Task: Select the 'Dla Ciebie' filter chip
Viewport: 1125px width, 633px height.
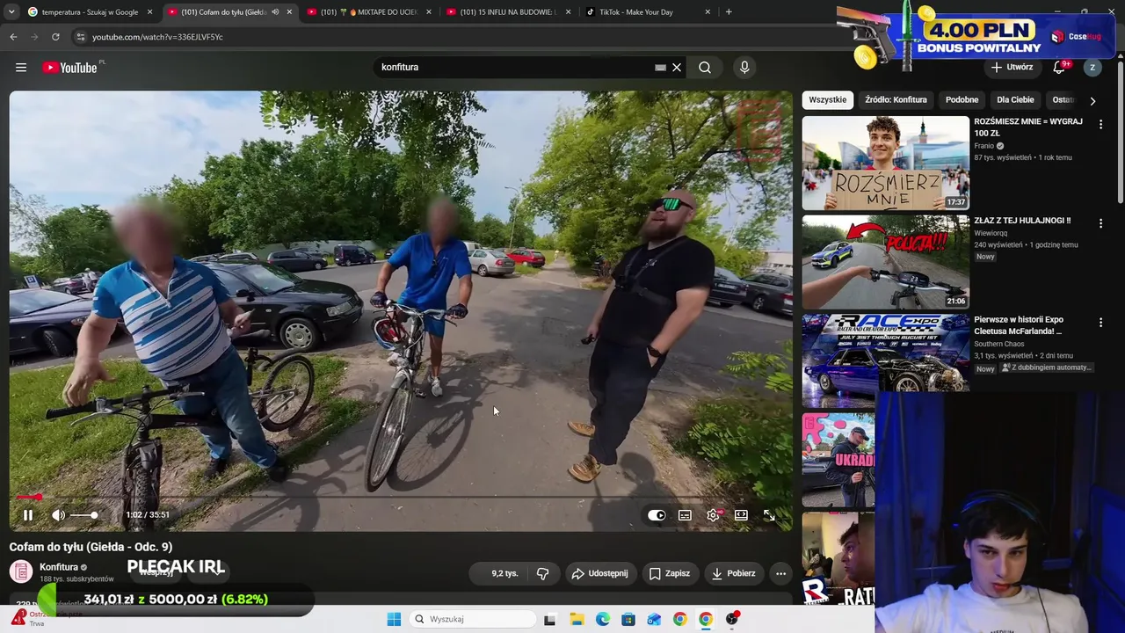Action: tap(1015, 99)
